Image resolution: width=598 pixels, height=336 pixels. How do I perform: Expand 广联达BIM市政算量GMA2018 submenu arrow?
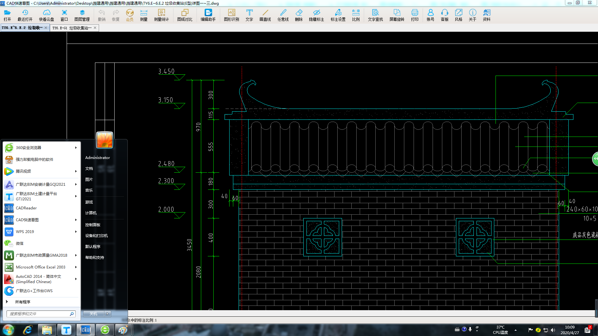click(x=76, y=255)
